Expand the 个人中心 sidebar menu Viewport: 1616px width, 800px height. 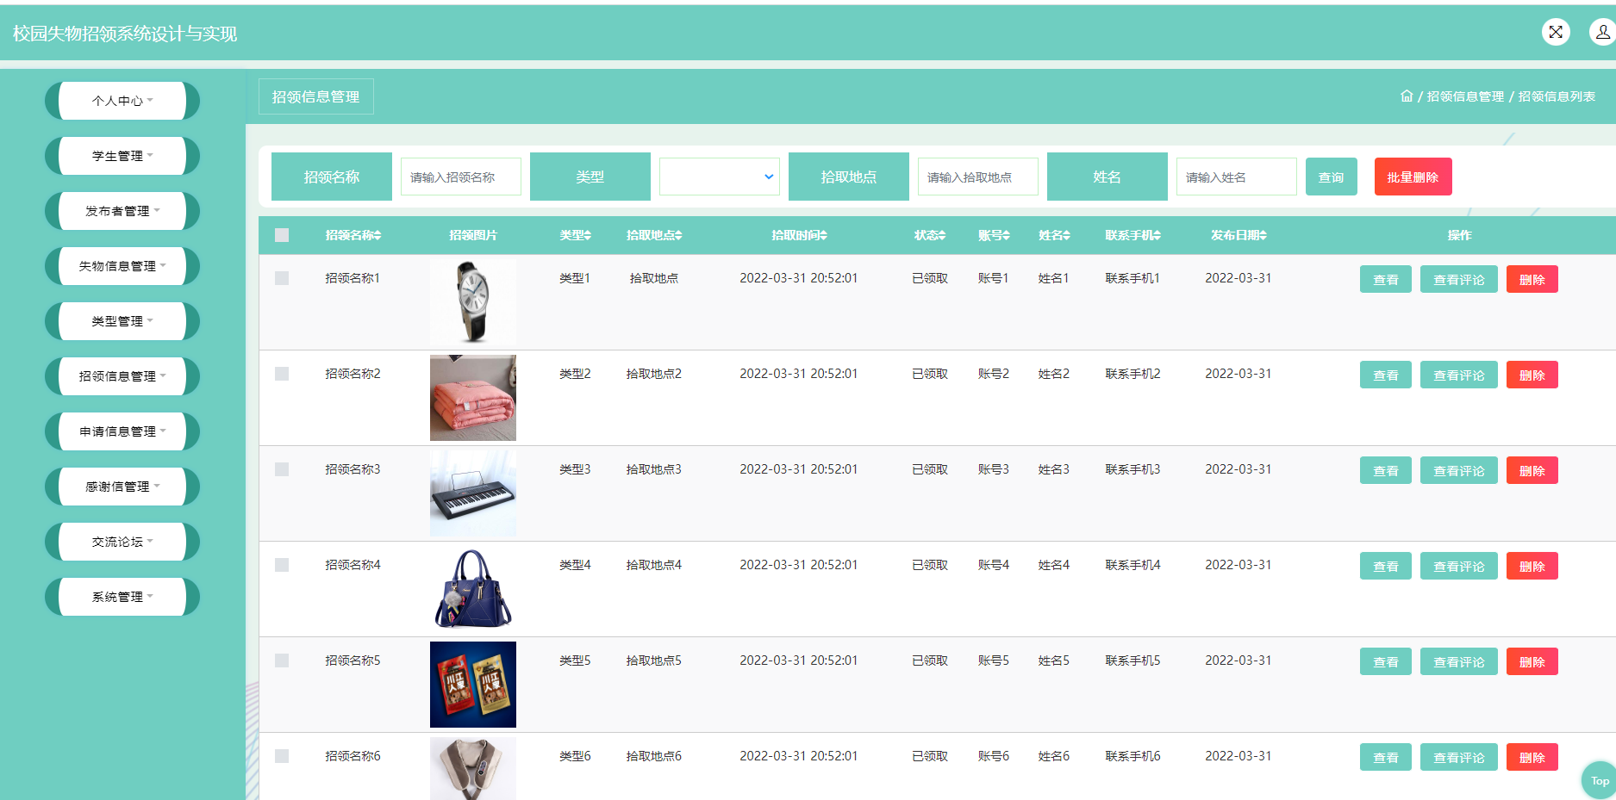[x=122, y=101]
